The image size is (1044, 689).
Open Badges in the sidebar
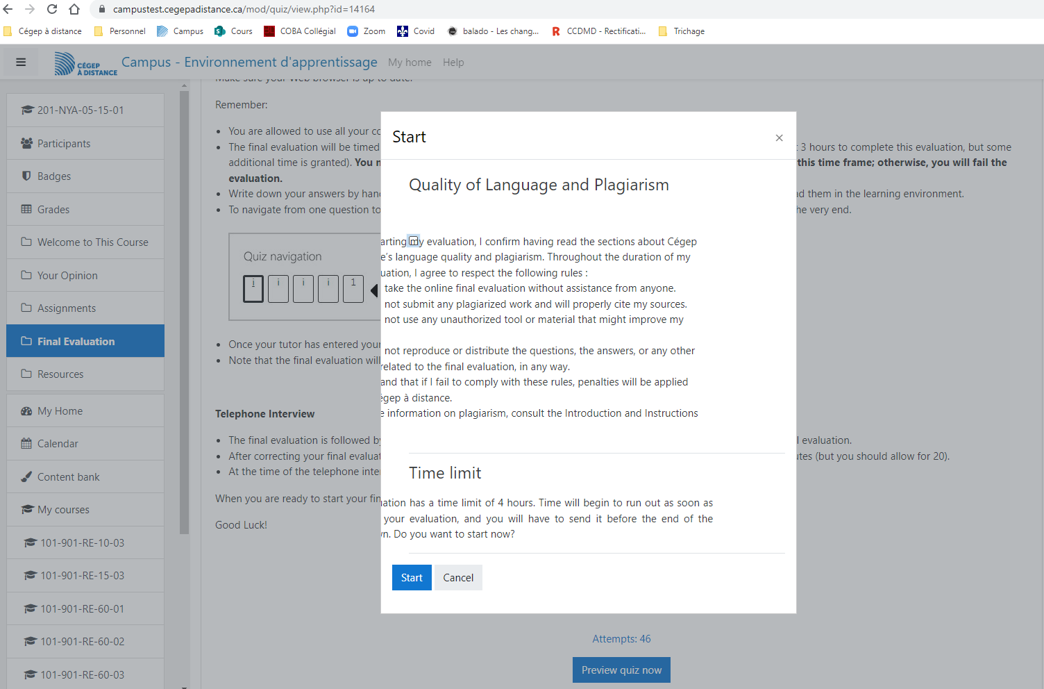point(54,176)
